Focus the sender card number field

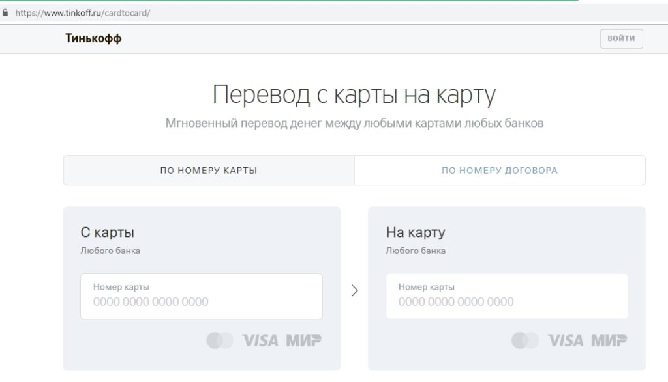(201, 297)
